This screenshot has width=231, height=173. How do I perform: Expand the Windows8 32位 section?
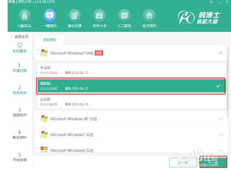pyautogui.click(x=221, y=150)
